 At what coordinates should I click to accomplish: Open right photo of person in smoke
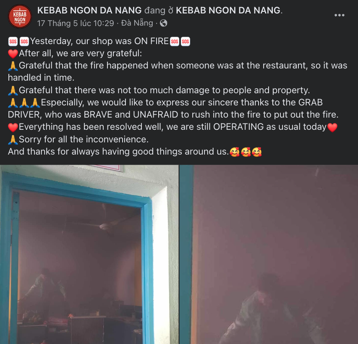(269, 255)
